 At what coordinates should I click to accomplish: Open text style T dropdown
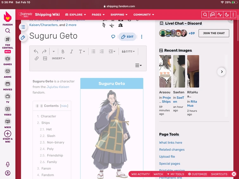click(x=82, y=52)
